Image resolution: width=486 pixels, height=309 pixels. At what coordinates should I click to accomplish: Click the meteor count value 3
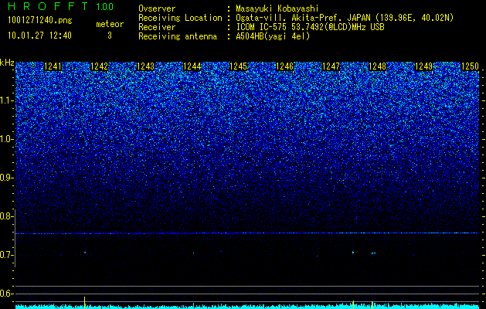click(x=110, y=36)
